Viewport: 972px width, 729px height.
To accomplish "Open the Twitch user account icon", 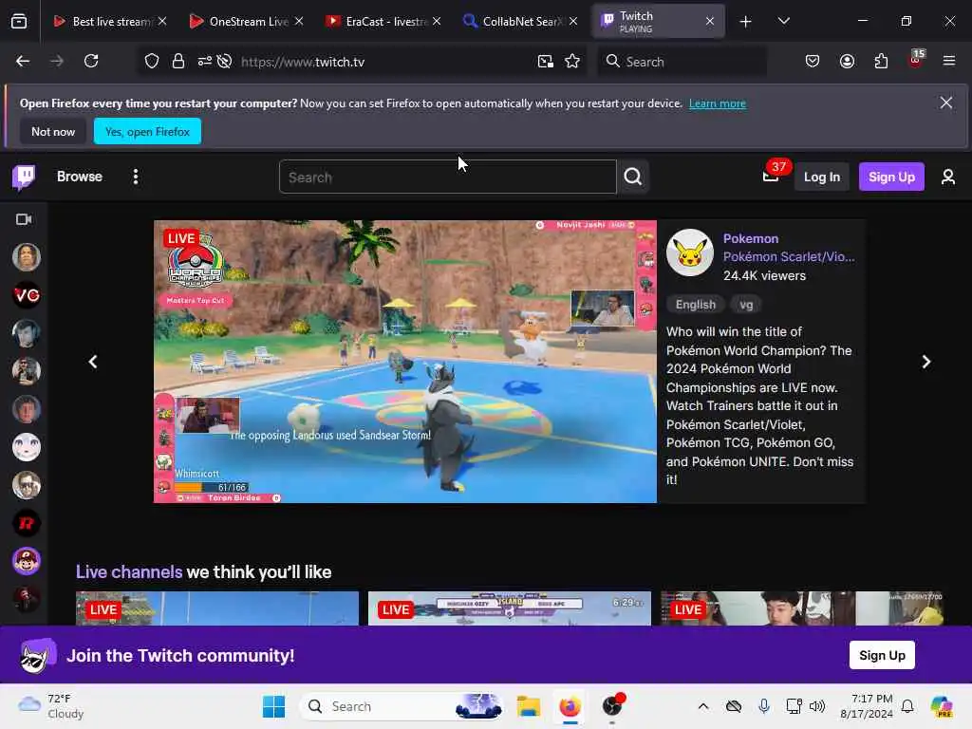I will (x=948, y=177).
